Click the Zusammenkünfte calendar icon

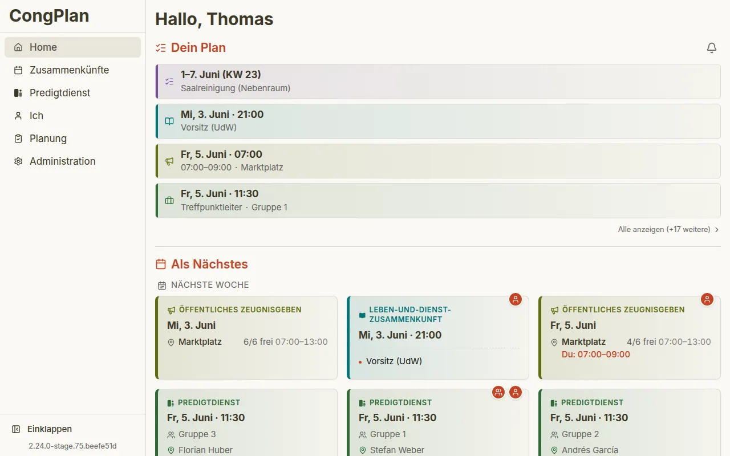pos(18,70)
